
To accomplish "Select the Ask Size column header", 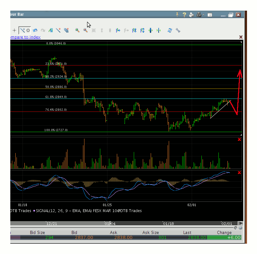I will [x=151, y=232].
